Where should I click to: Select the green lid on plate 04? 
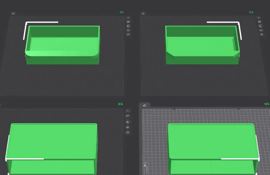point(212,140)
